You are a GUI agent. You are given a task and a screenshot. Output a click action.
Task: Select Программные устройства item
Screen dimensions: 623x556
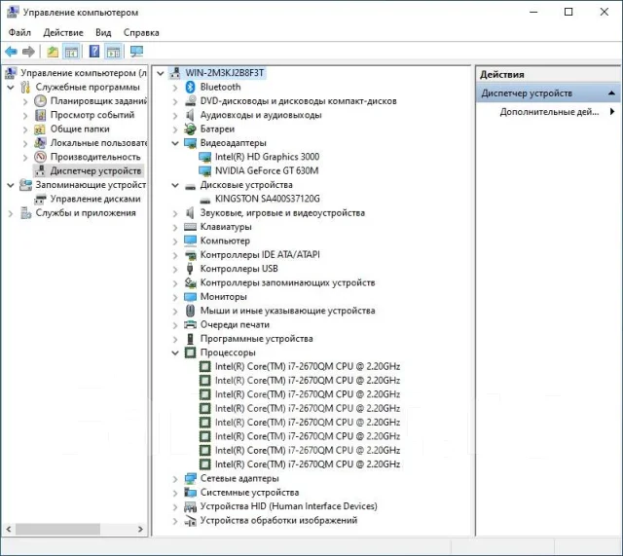[x=256, y=339]
